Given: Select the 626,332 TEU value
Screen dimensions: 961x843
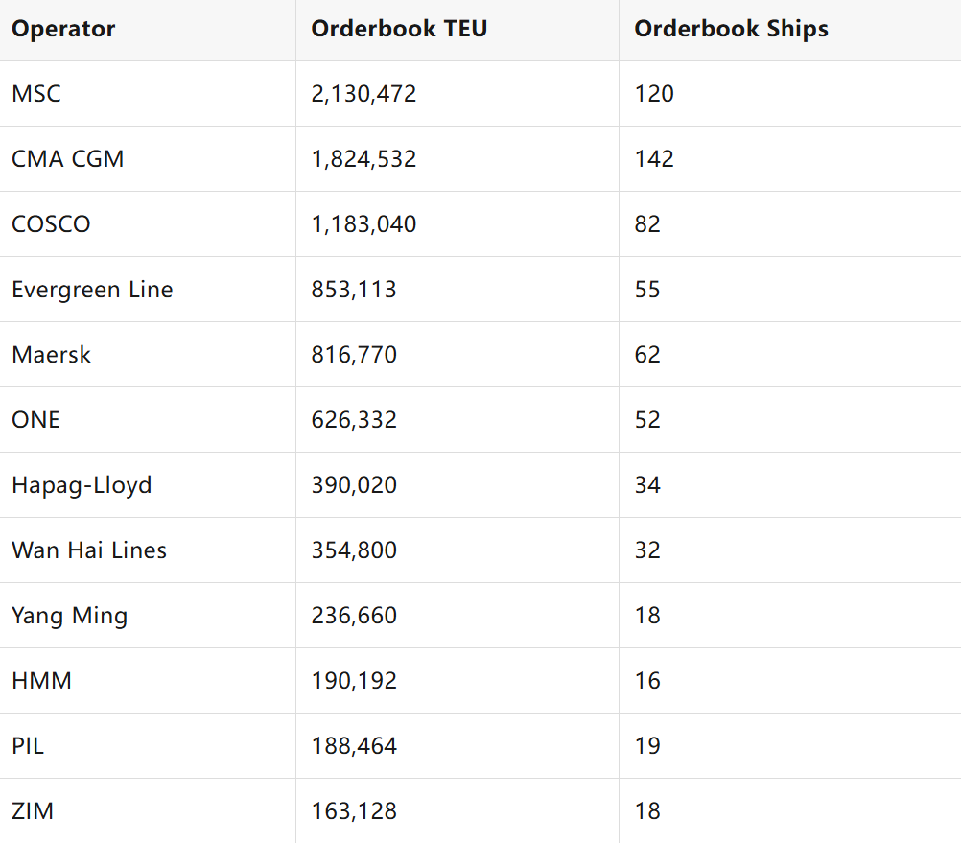Looking at the screenshot, I should click(354, 420).
